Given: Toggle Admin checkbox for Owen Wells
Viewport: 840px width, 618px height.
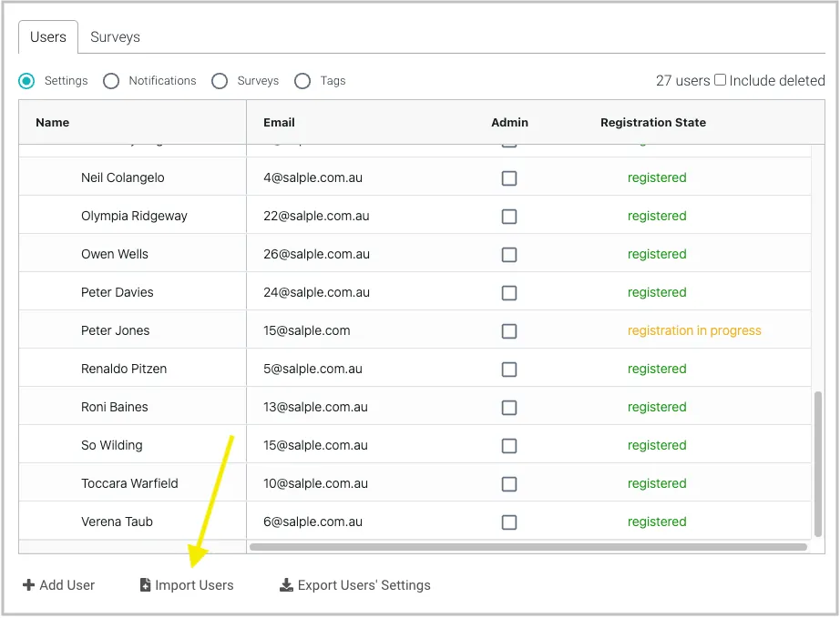Looking at the screenshot, I should [509, 255].
